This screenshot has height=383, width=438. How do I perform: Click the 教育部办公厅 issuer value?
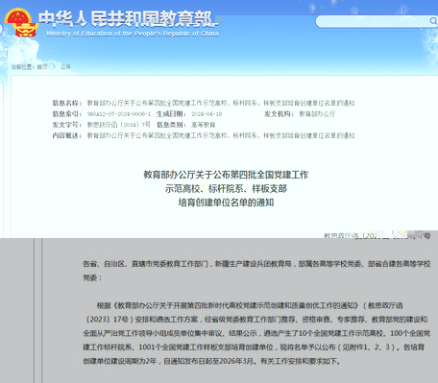[317, 114]
